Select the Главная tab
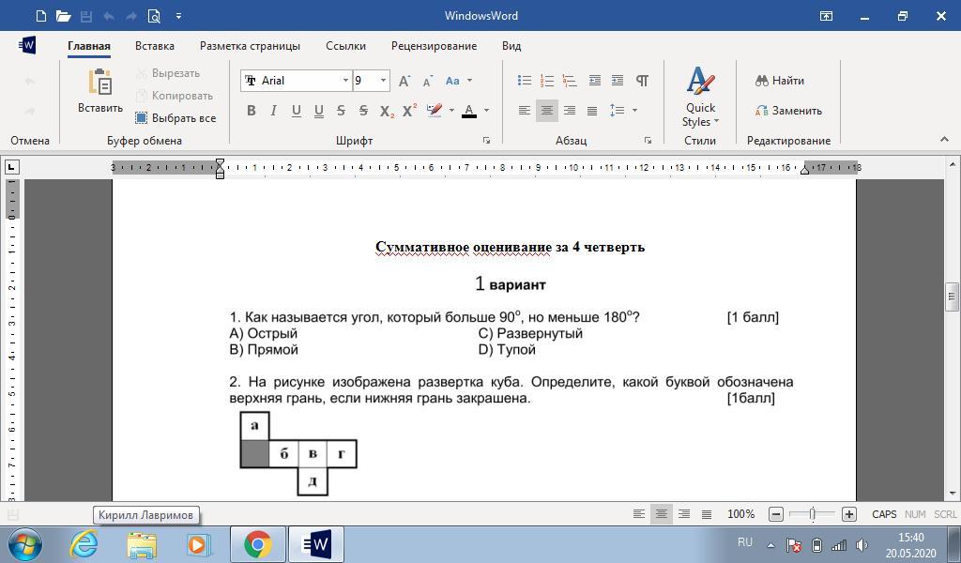The image size is (961, 563). click(89, 46)
